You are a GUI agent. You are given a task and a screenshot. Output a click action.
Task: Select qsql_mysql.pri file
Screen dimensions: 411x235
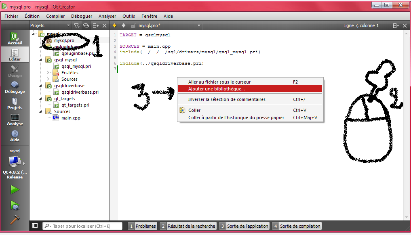coord(76,66)
